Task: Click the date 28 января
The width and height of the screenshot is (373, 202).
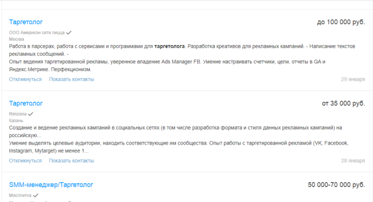Action: (x=353, y=161)
